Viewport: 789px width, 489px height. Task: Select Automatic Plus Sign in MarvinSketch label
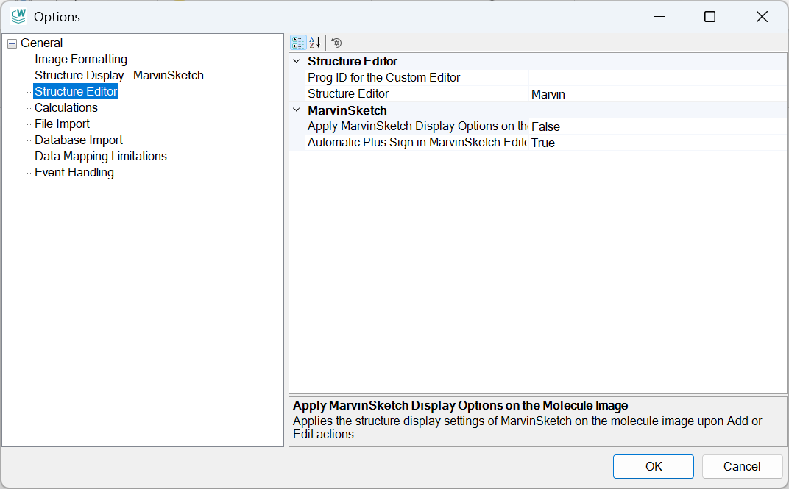pyautogui.click(x=417, y=143)
